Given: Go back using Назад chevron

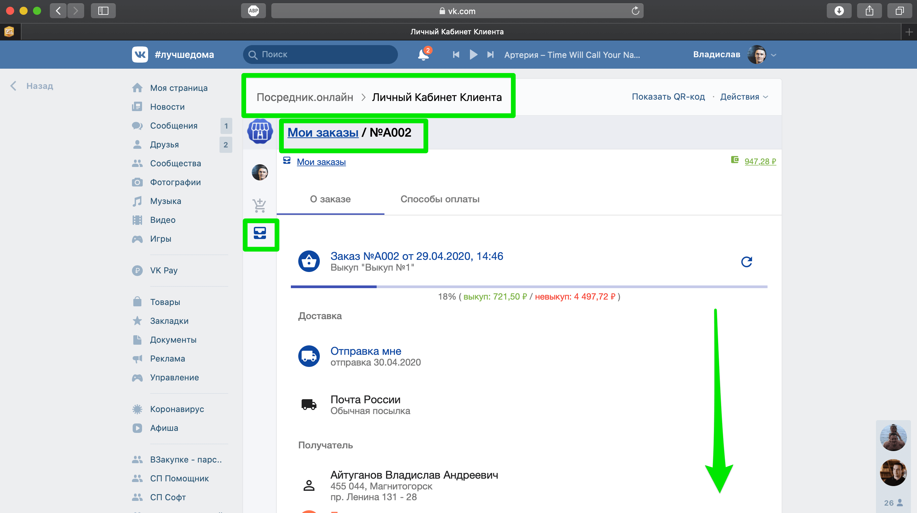Looking at the screenshot, I should pyautogui.click(x=13, y=86).
